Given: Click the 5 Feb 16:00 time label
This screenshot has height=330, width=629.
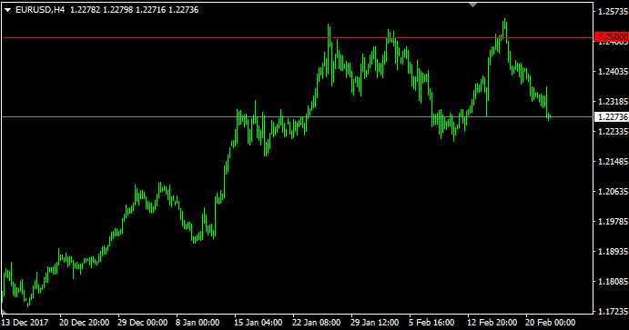Looking at the screenshot, I should (x=431, y=323).
